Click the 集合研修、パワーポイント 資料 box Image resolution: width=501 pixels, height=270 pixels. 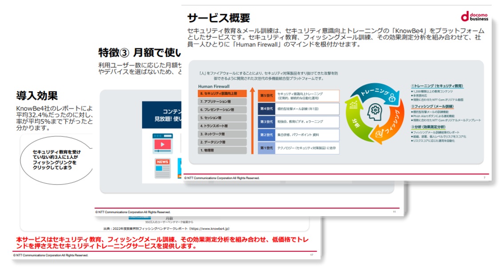click(x=307, y=135)
